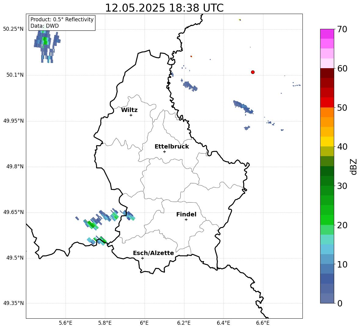This screenshot has width=361, height=329.
Task: Click the colorbar tick label 30
Action: pos(342,186)
